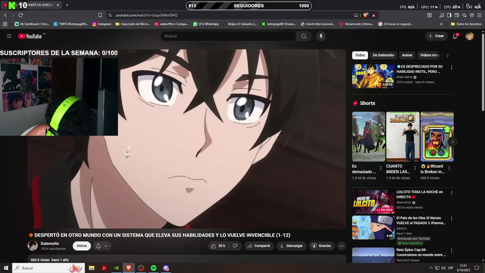
Task: Open Instagram bookmark in bookmarks bar
Action: 102,24
